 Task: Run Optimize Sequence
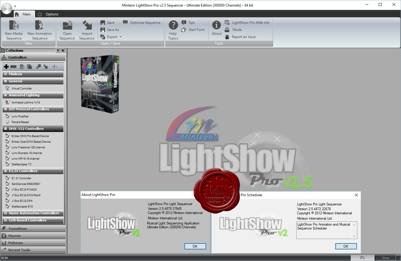click(x=142, y=23)
